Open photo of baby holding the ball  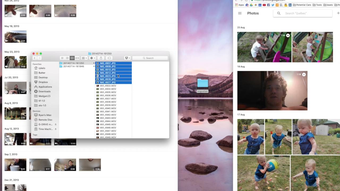263,173
